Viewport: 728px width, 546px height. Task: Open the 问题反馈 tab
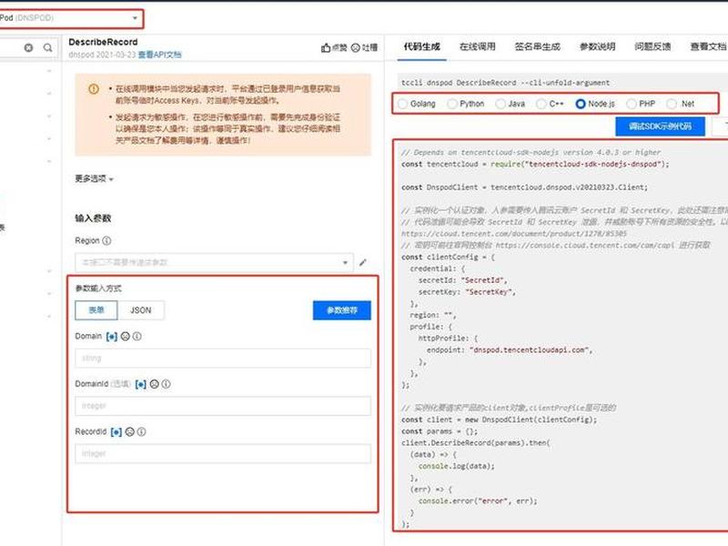coord(652,46)
